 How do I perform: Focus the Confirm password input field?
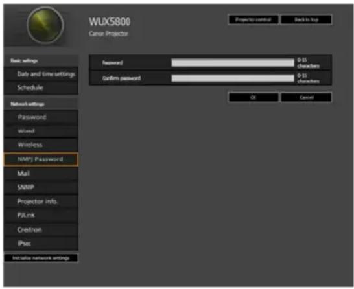pos(233,78)
